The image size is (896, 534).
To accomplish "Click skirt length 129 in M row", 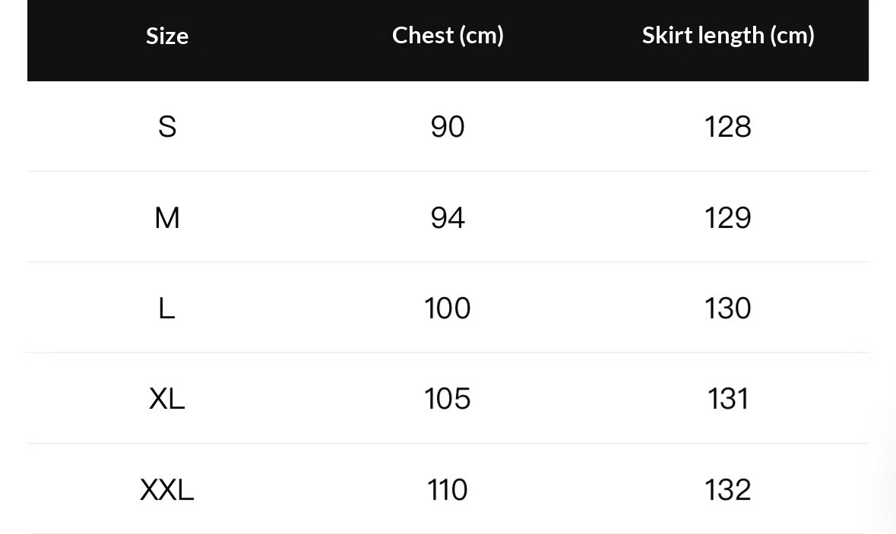I will click(x=728, y=218).
